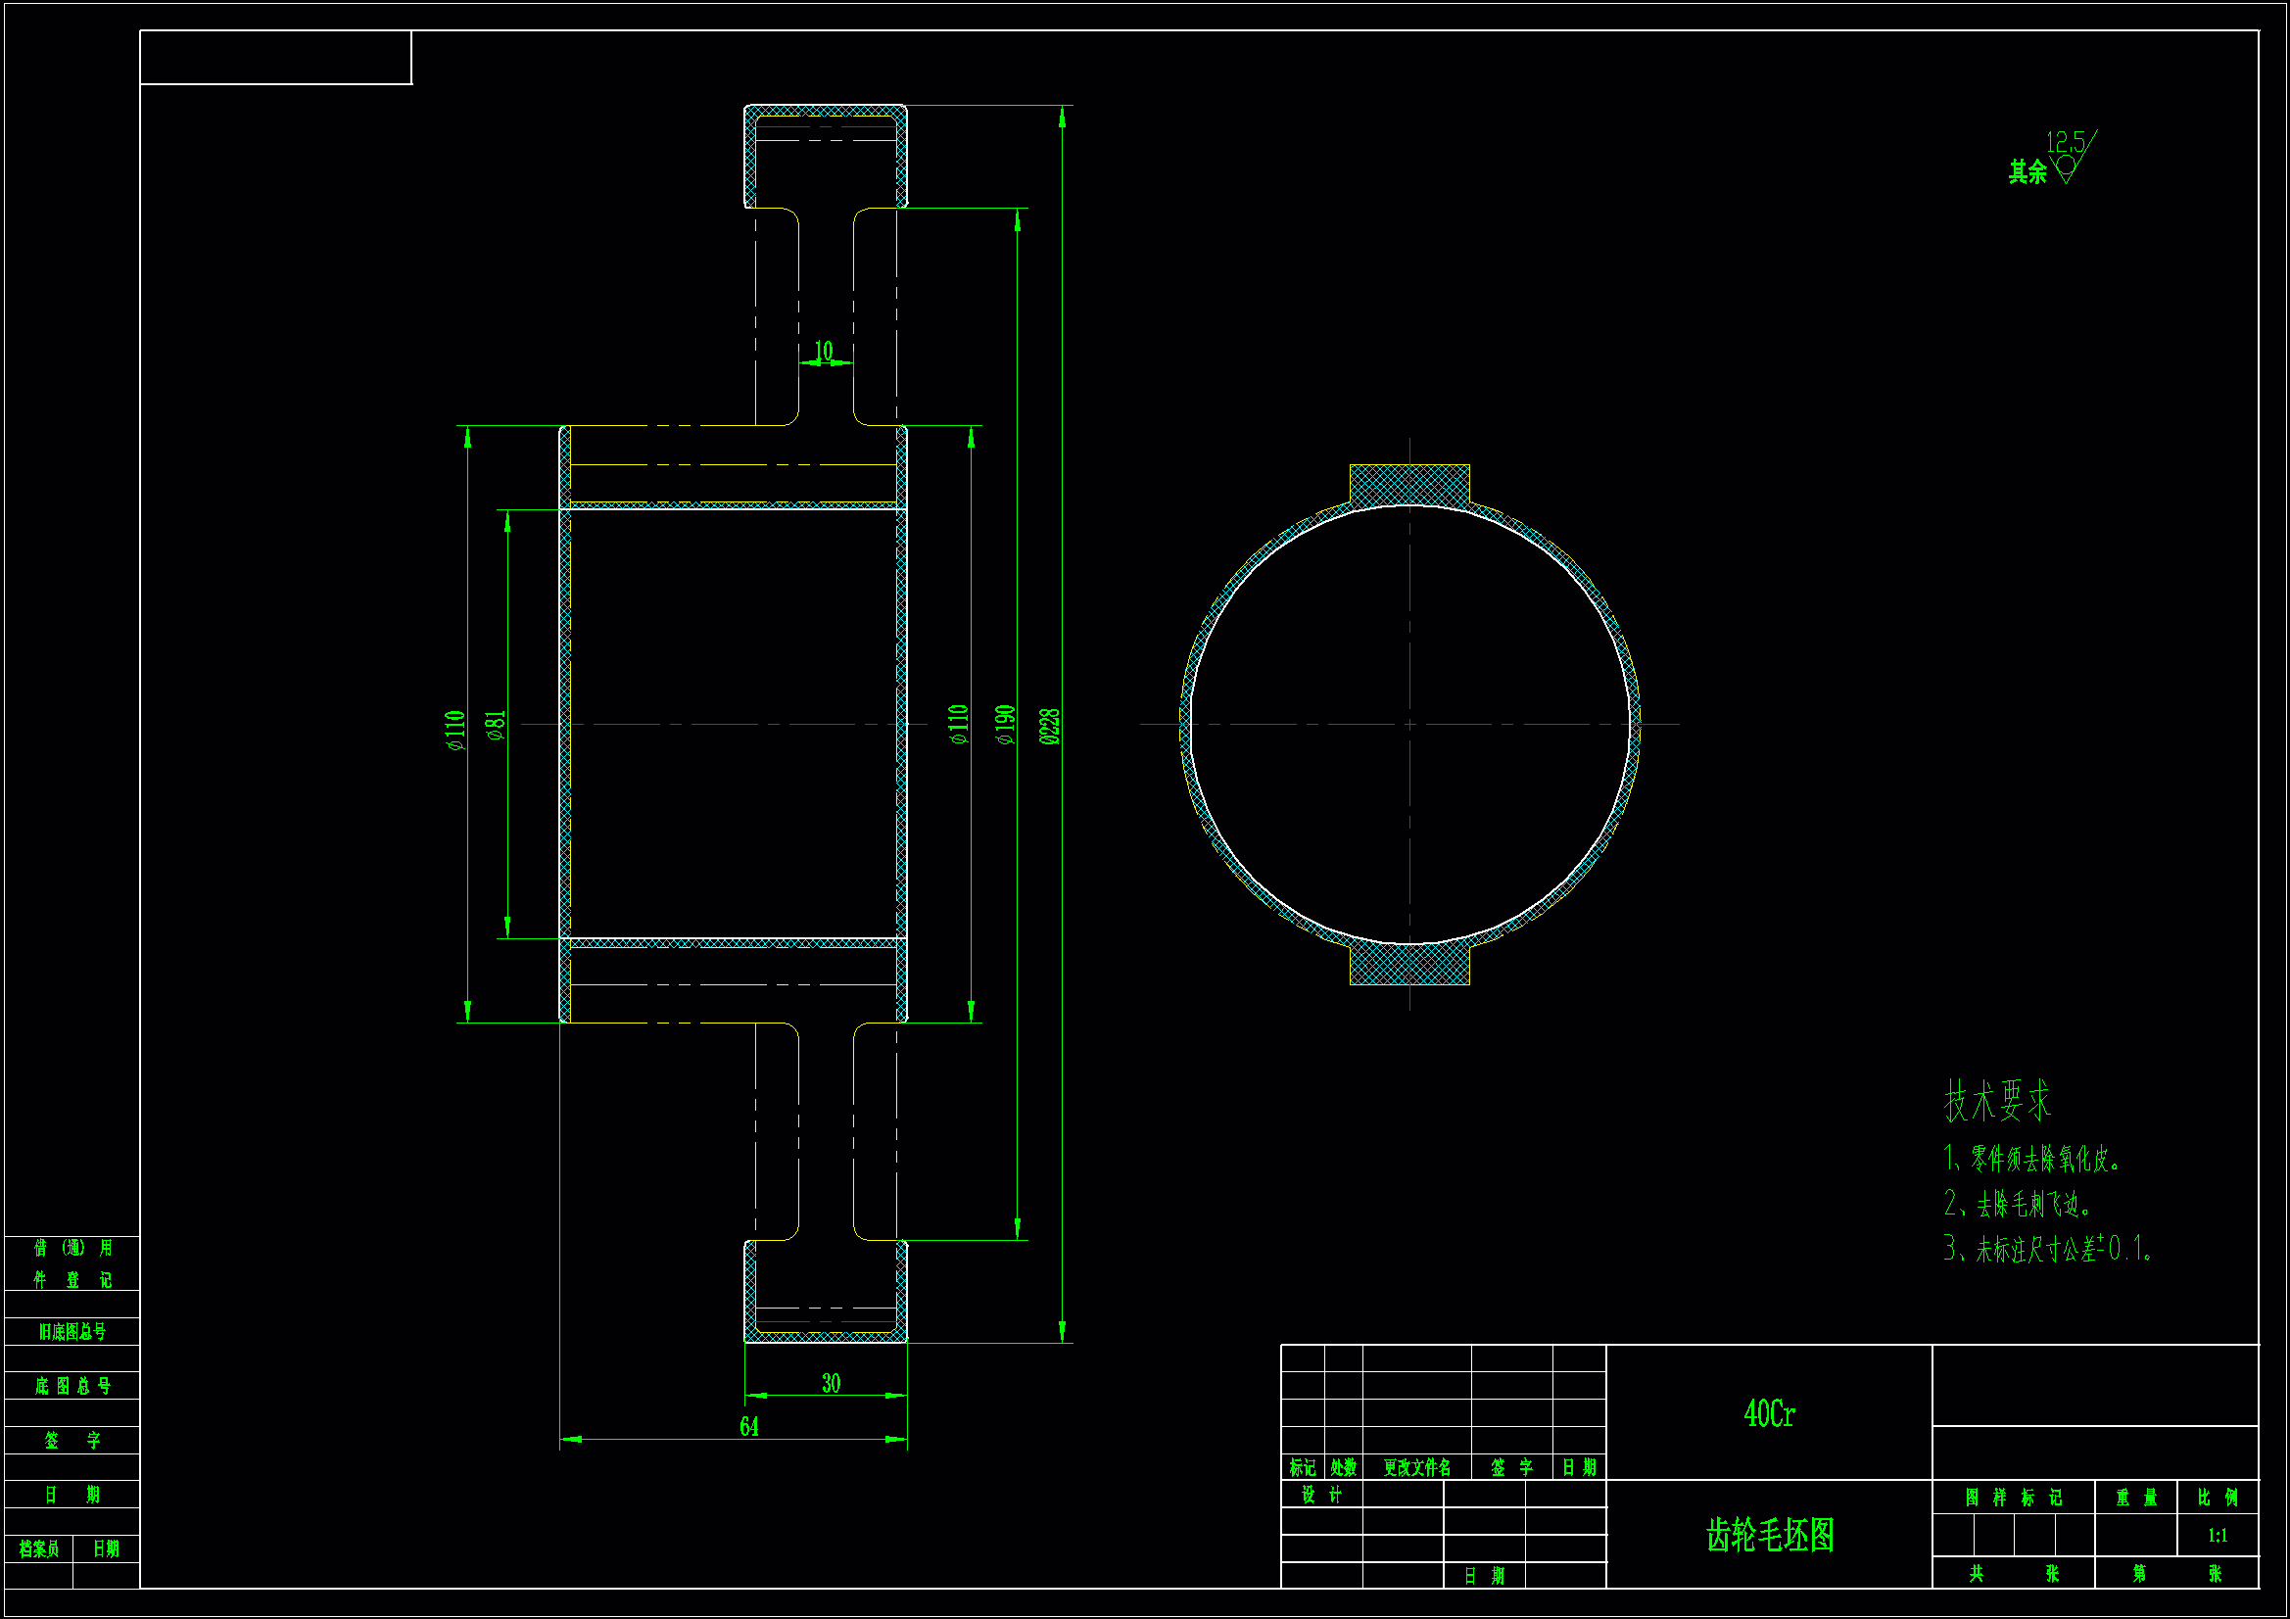Select the web thickness dimension 10
This screenshot has height=1619, width=2290.
pos(824,352)
